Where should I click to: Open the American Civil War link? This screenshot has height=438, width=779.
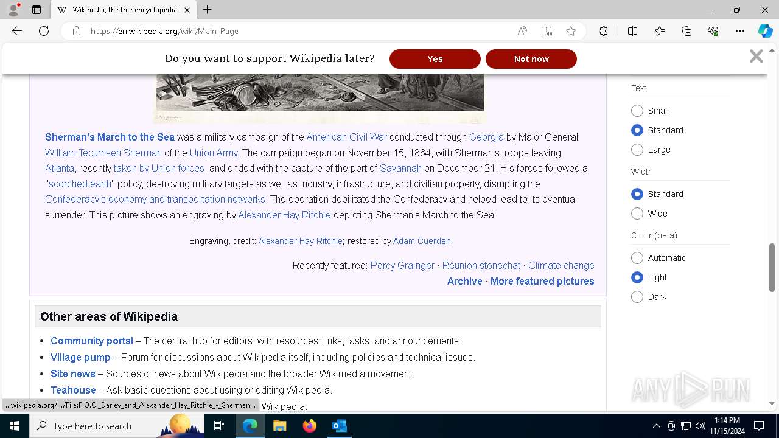pos(346,137)
